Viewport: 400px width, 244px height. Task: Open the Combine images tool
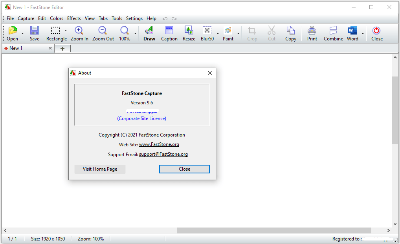pos(333,31)
